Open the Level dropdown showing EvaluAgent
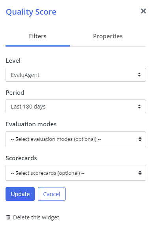152x236 pixels. 76,75
